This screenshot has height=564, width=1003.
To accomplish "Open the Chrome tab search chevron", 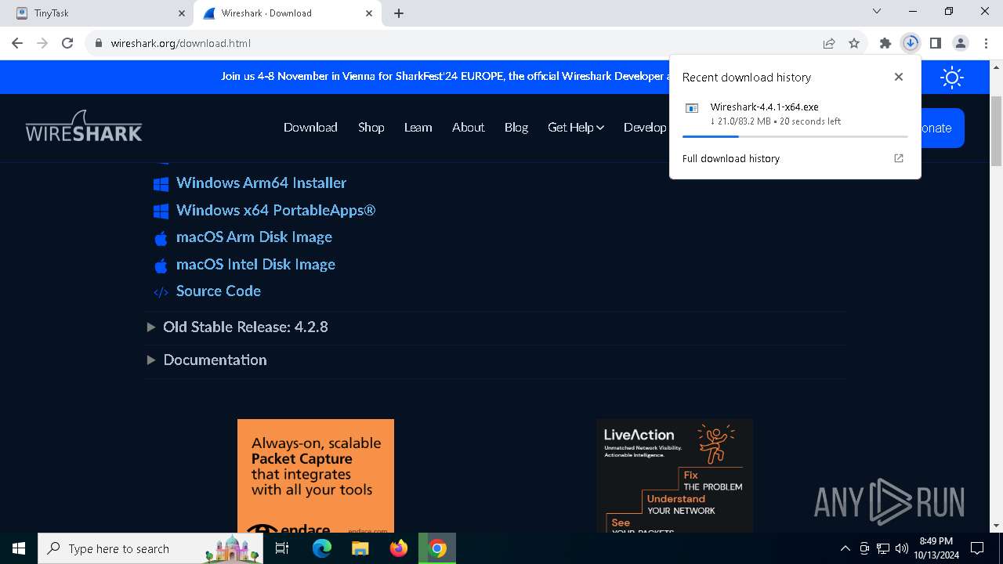I will pos(877,12).
